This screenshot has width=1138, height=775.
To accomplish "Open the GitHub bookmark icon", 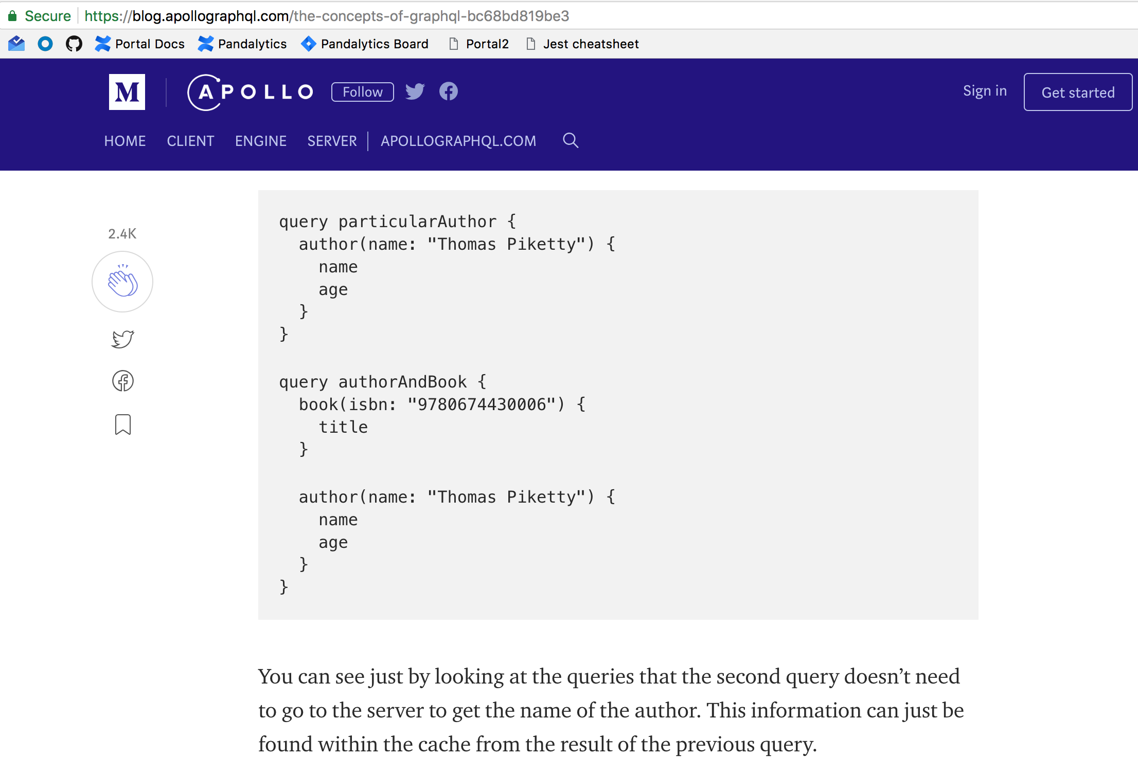I will [74, 44].
